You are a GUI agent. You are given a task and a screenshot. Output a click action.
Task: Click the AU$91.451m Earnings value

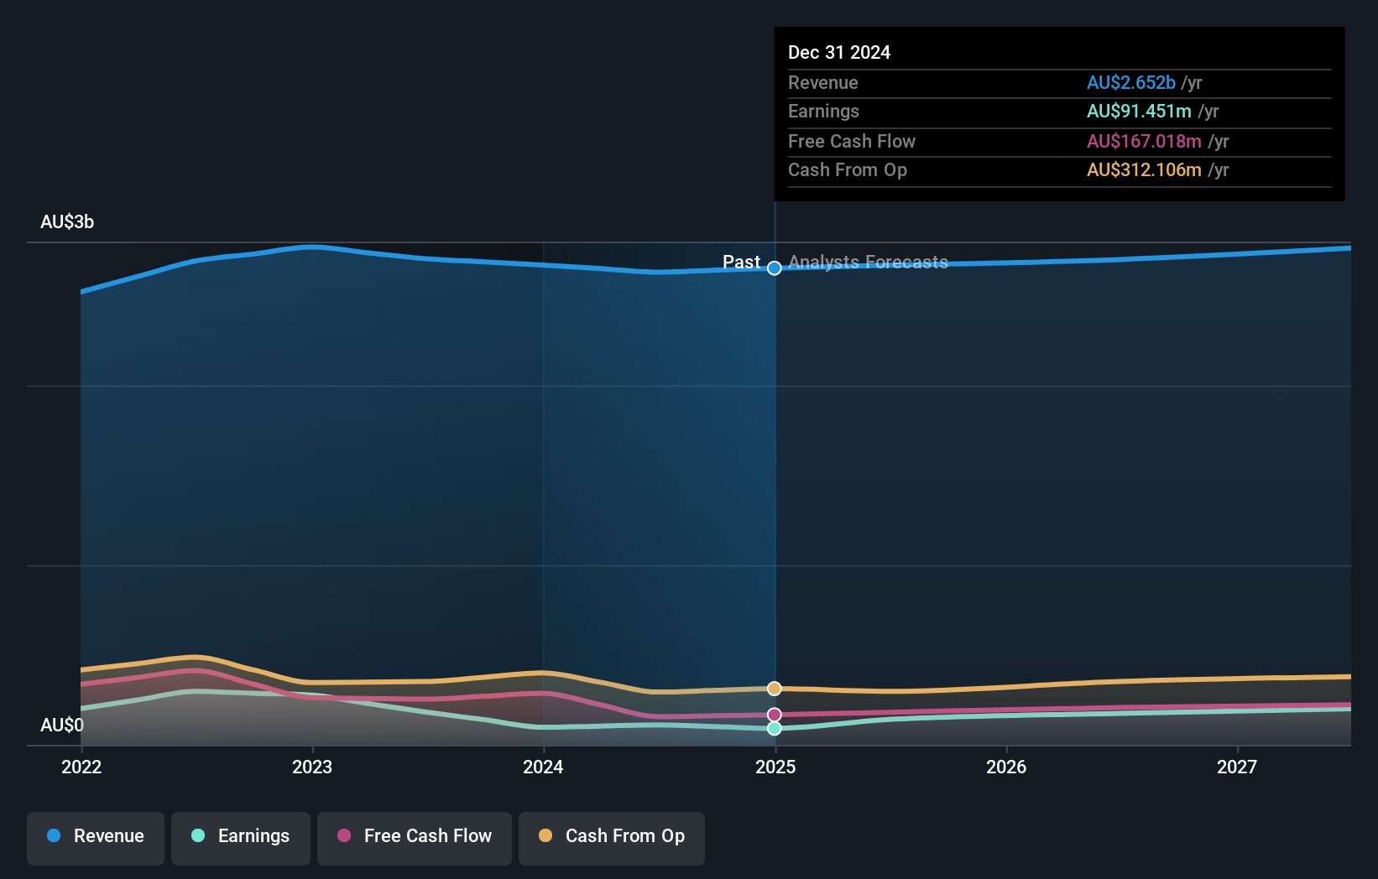1139,111
